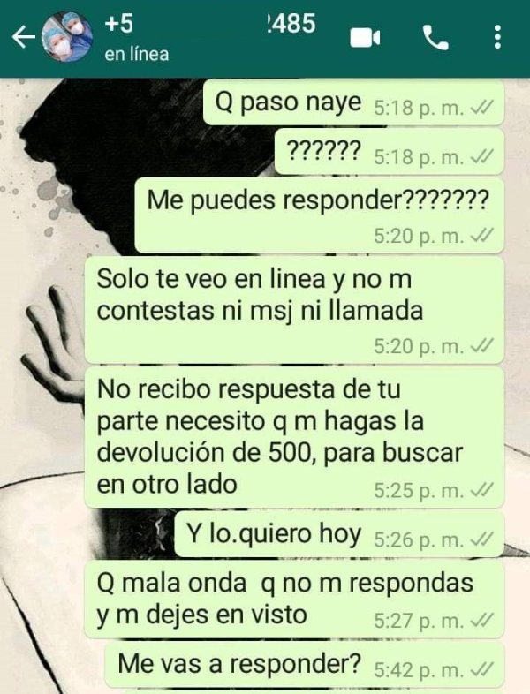This screenshot has width=530, height=694.
Task: Select the 'Me vas a responder?' message
Action: pyautogui.click(x=305, y=665)
